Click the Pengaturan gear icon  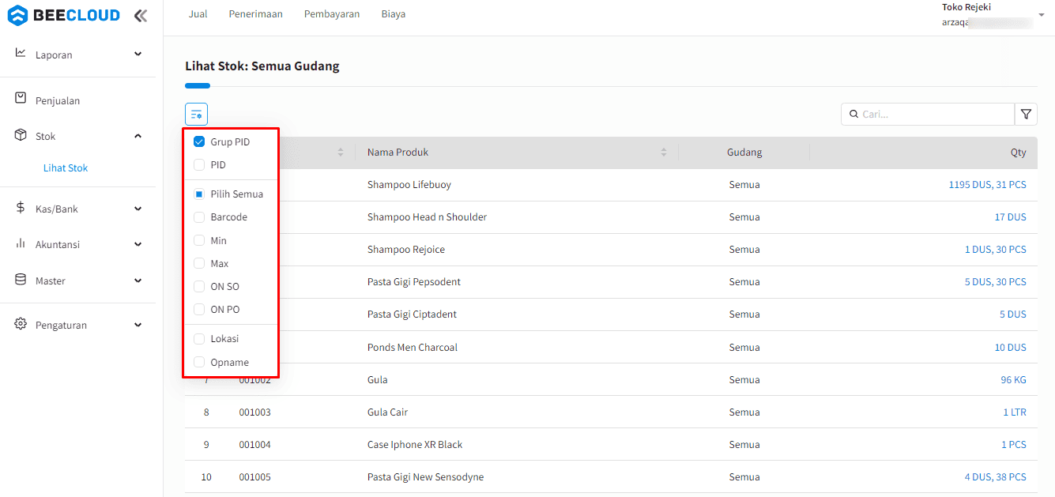(21, 324)
